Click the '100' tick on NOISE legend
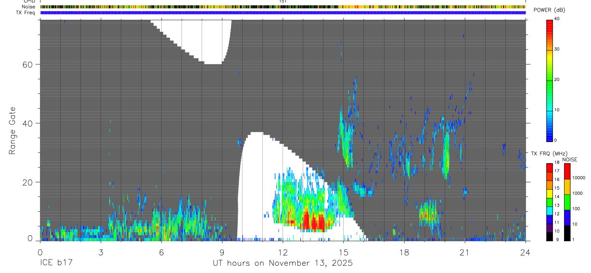The width and height of the screenshot is (591, 273). click(577, 208)
